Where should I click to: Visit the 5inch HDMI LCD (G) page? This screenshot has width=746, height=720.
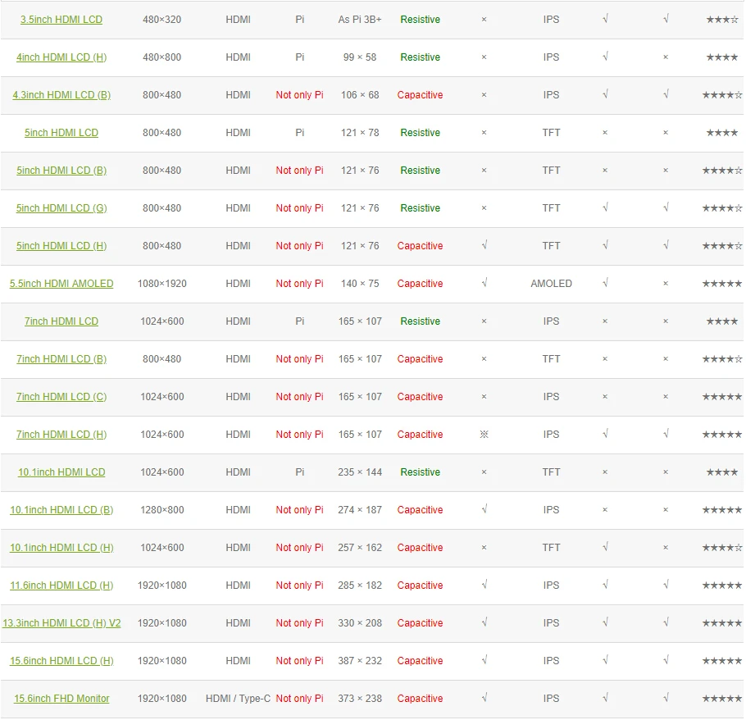click(61, 208)
